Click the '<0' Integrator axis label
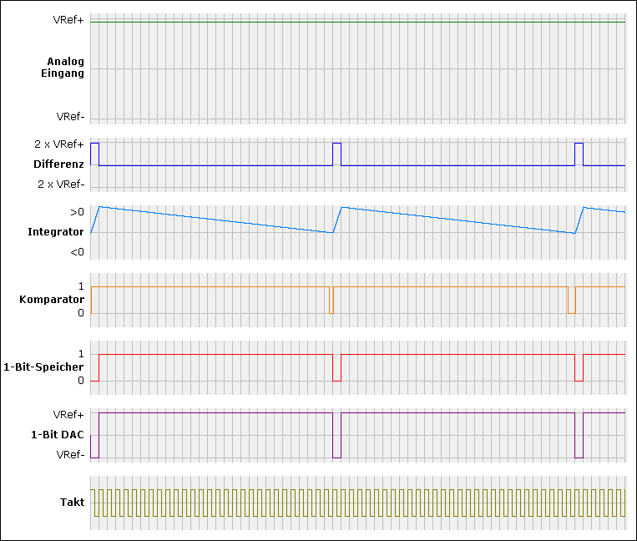Screen dimensions: 637x541 [77, 251]
